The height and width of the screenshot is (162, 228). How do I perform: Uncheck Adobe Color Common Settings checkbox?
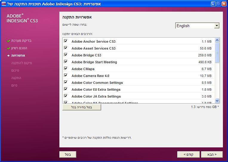pyautogui.click(x=66, y=82)
